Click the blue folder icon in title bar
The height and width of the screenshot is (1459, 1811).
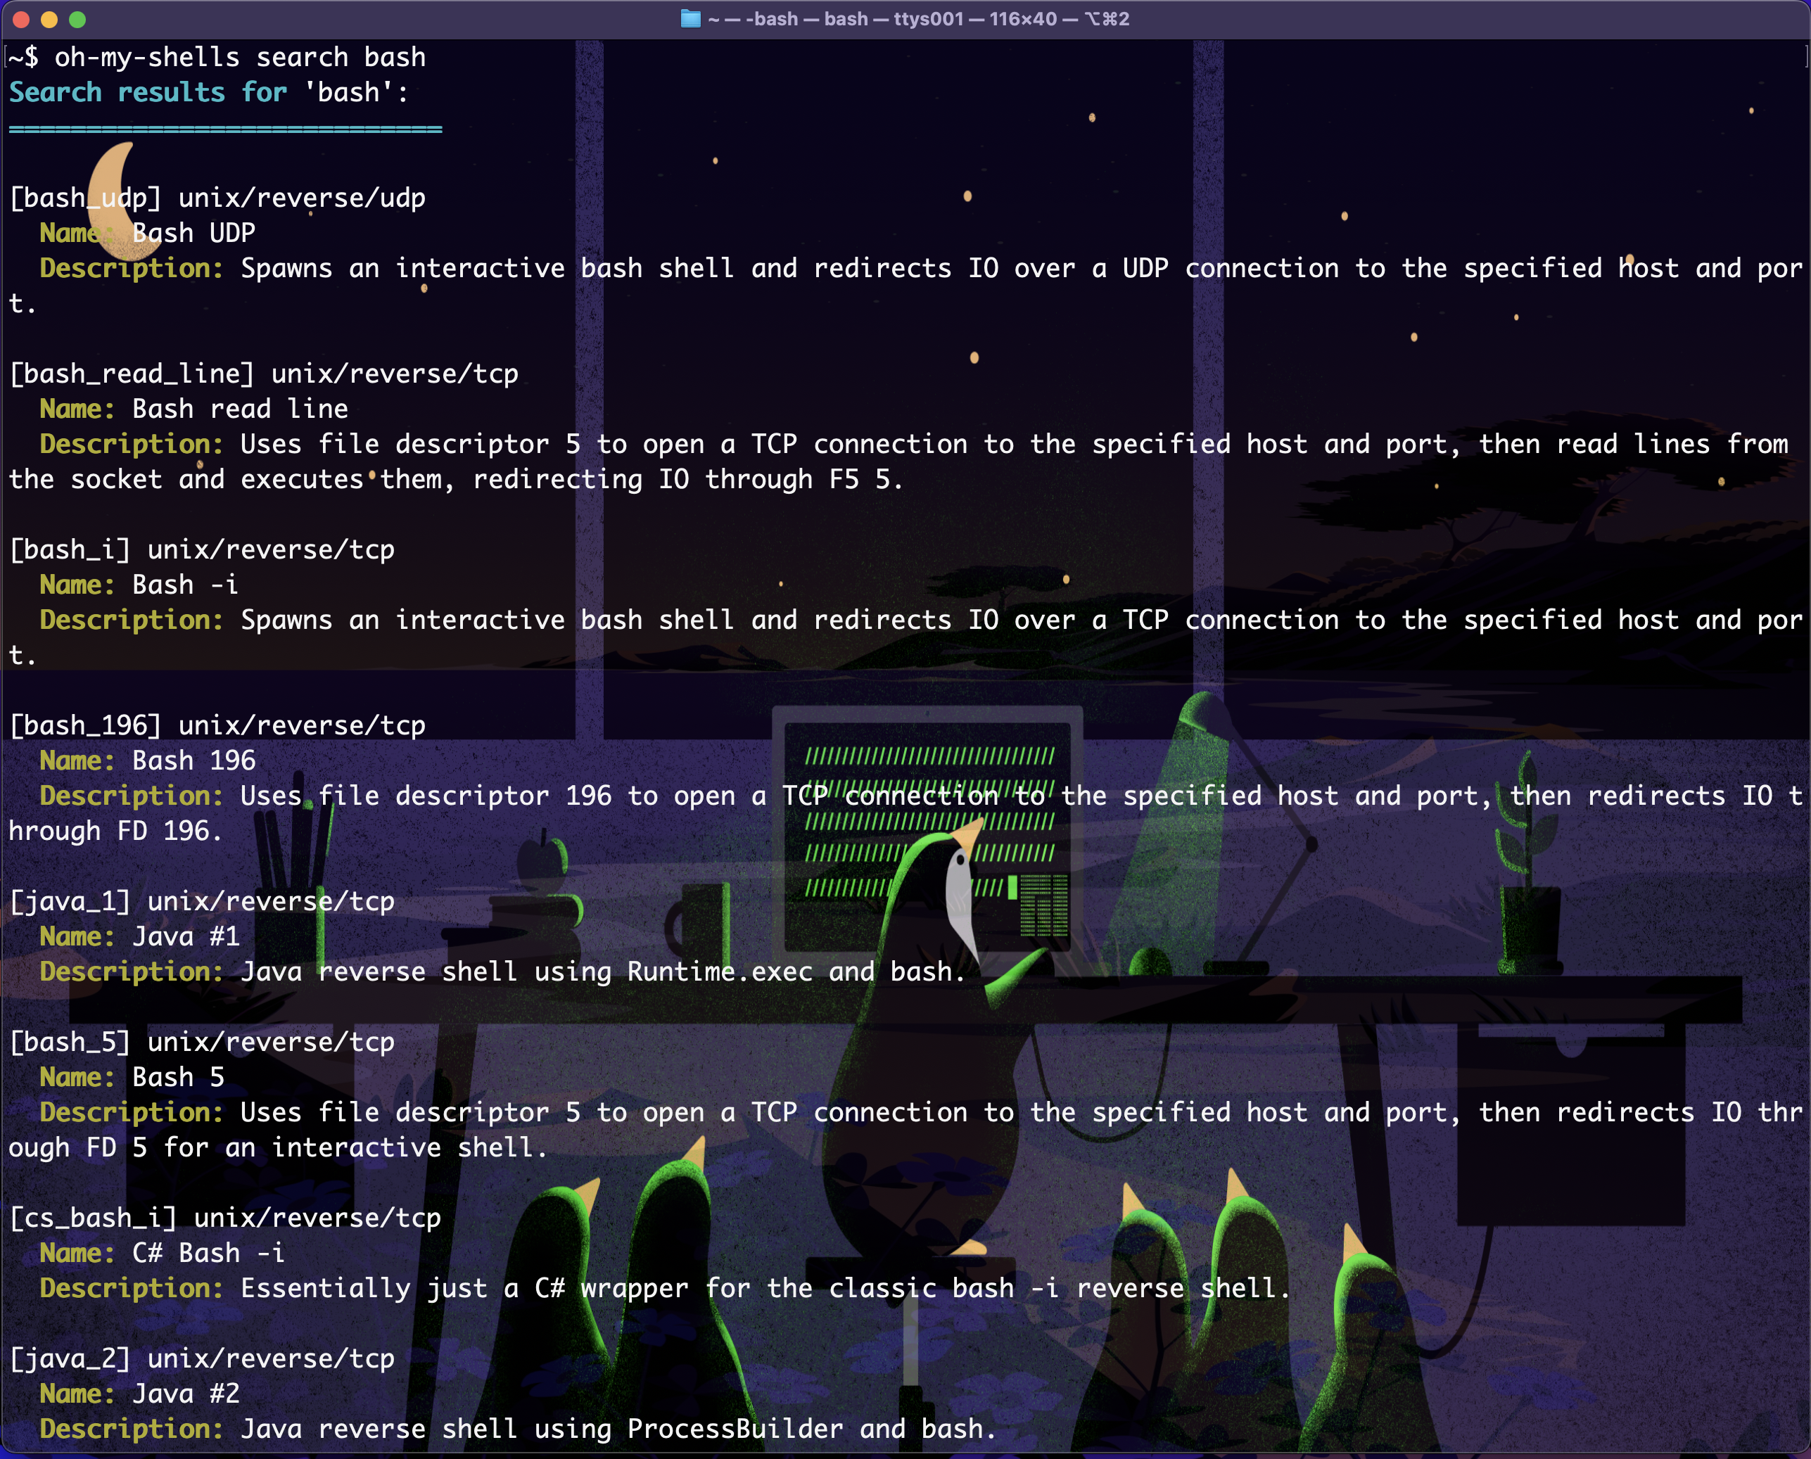click(690, 19)
